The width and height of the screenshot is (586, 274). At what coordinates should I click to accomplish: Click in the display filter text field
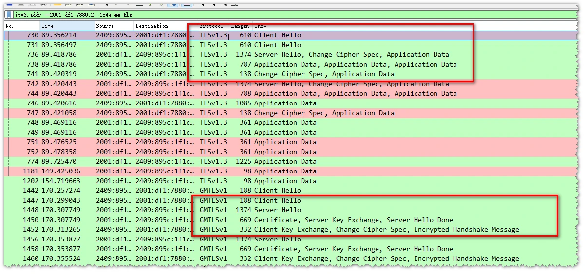tap(292, 15)
